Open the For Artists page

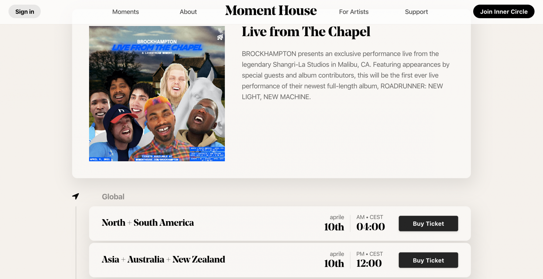tap(353, 12)
